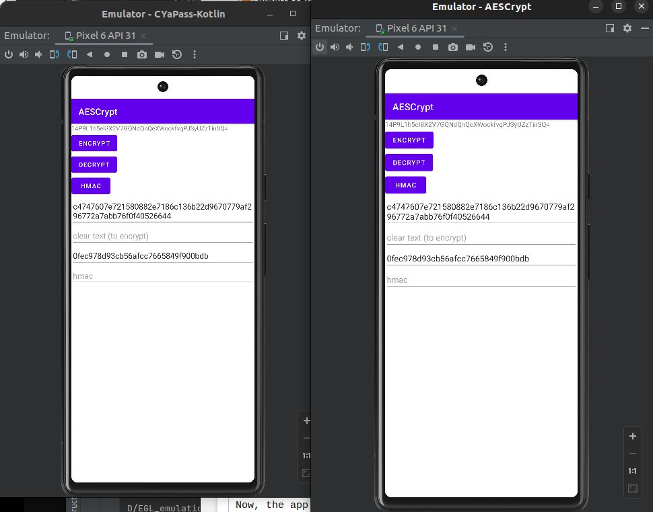Click Home circle in CYaPass-Kotlin emulator toolbar
The width and height of the screenshot is (653, 512).
tap(107, 54)
